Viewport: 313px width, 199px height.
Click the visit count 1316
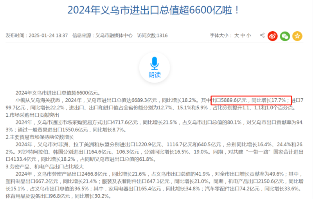pyautogui.click(x=162, y=36)
